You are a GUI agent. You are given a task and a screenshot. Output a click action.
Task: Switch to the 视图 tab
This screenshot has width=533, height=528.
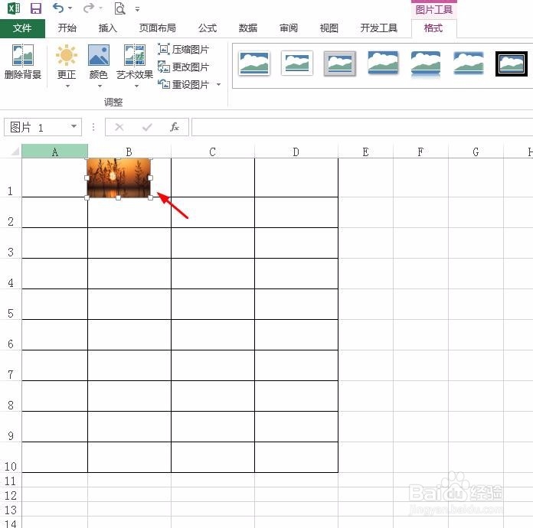point(329,28)
